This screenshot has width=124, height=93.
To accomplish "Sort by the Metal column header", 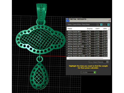I will pos(76,29).
